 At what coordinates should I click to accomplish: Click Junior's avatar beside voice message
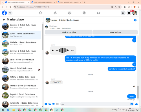coord(47,53)
